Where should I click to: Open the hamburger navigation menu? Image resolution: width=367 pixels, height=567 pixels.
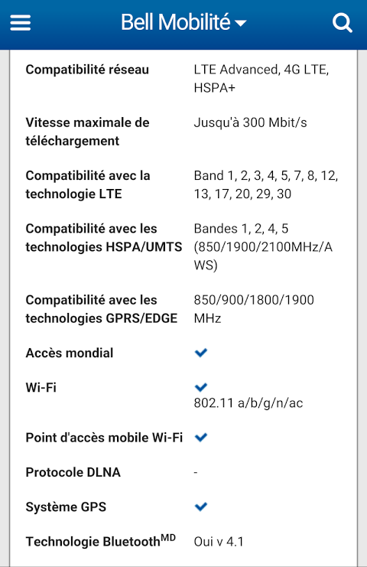coord(20,23)
